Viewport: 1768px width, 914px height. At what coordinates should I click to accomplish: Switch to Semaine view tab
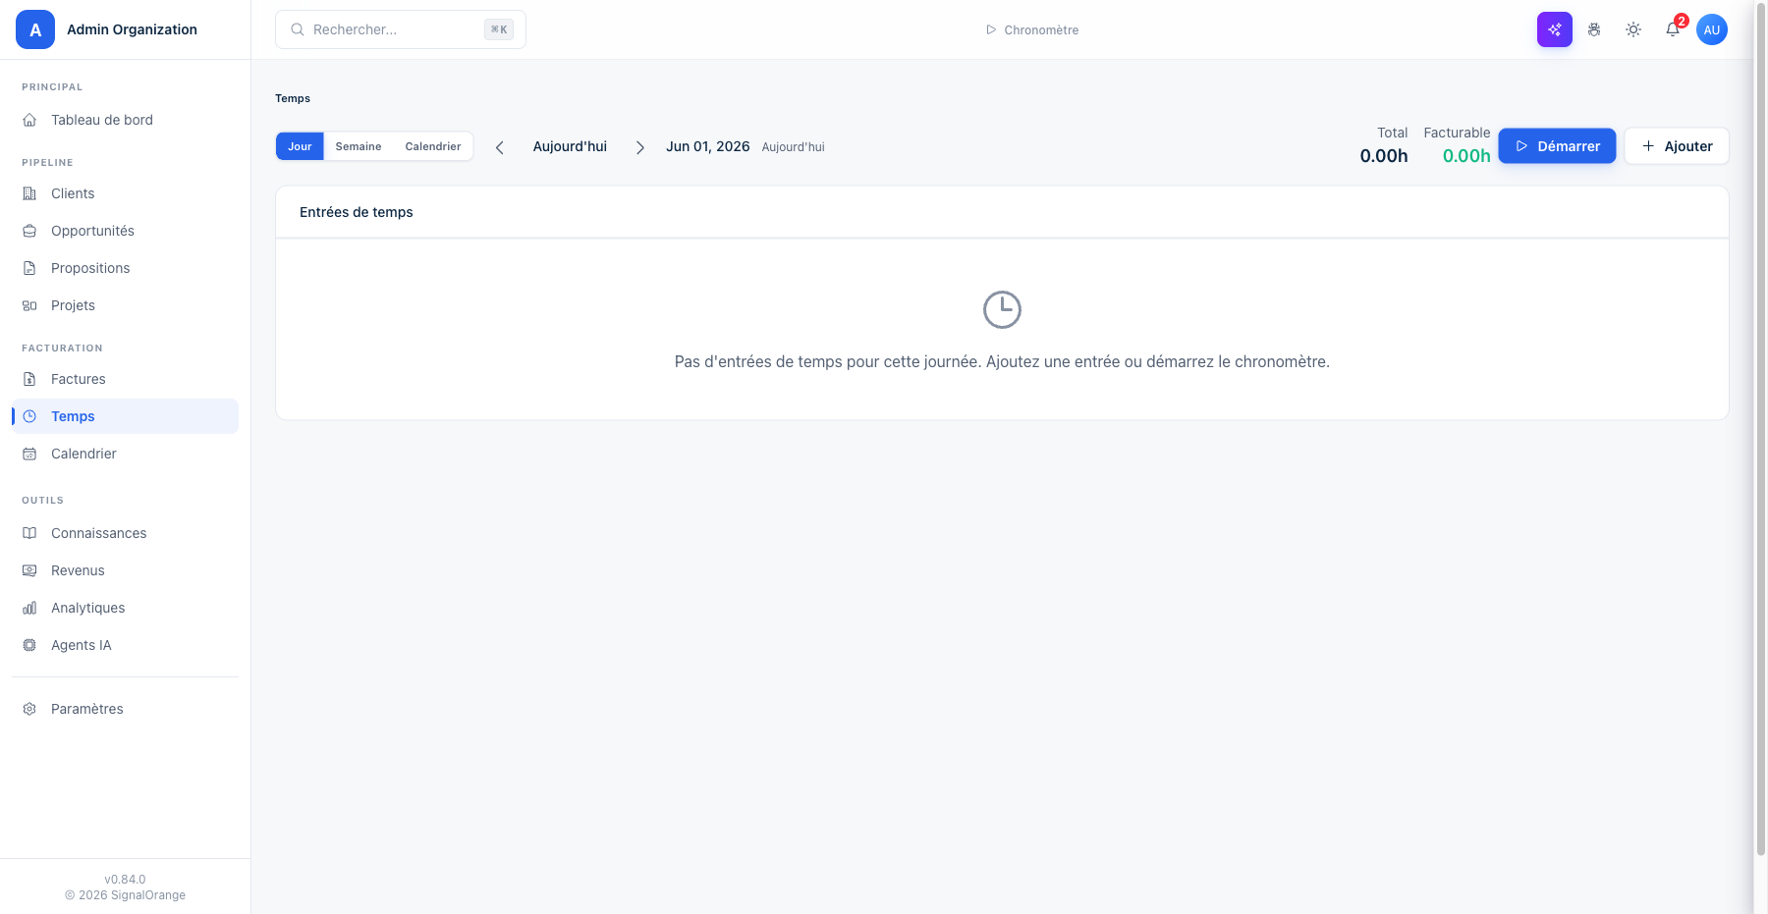pyautogui.click(x=359, y=146)
